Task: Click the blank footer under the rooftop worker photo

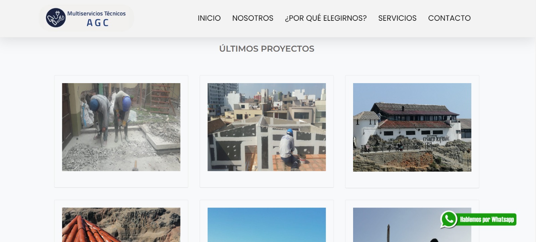Action: pyautogui.click(x=266, y=179)
